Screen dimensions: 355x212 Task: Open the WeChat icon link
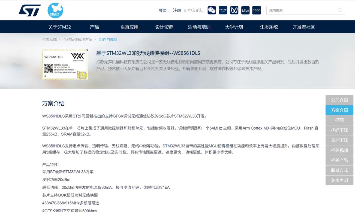coord(212,10)
